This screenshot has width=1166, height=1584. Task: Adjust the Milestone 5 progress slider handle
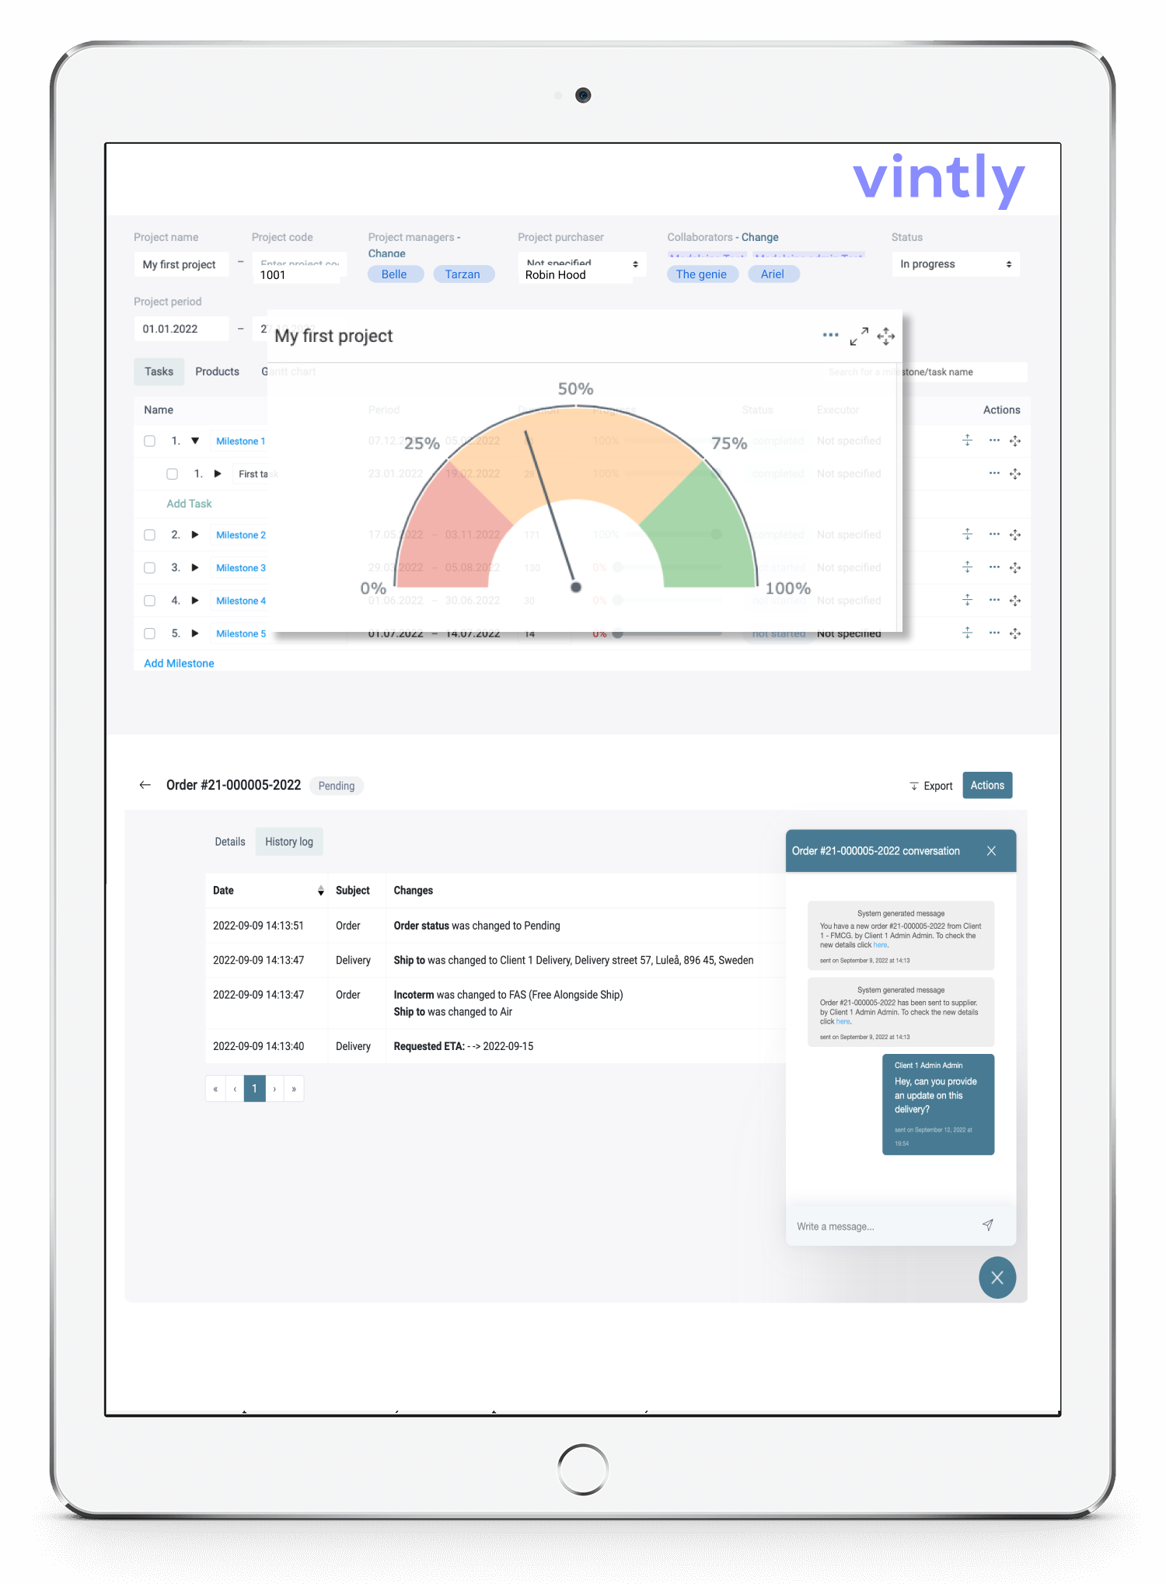click(x=617, y=633)
